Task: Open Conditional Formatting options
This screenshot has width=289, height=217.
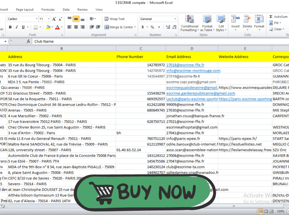Action: tap(189, 23)
